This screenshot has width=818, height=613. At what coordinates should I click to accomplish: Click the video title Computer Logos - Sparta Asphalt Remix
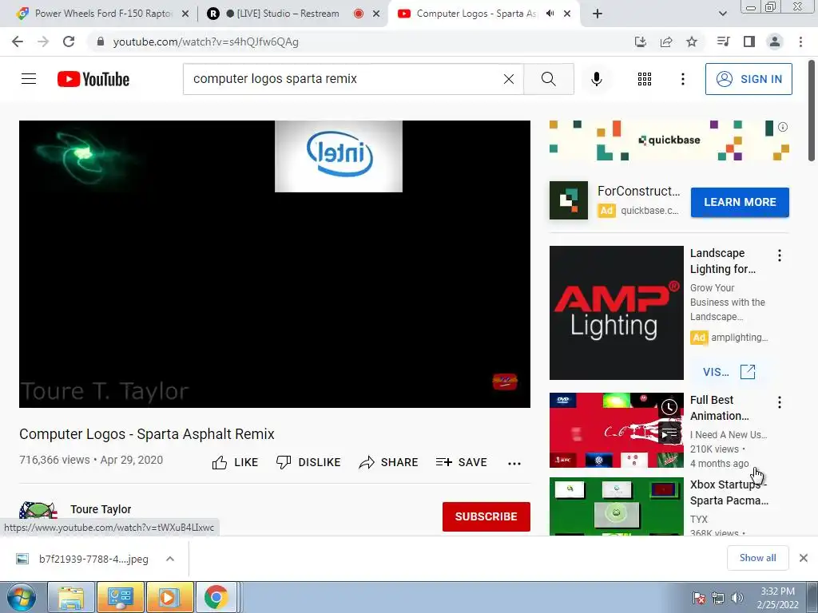(147, 434)
